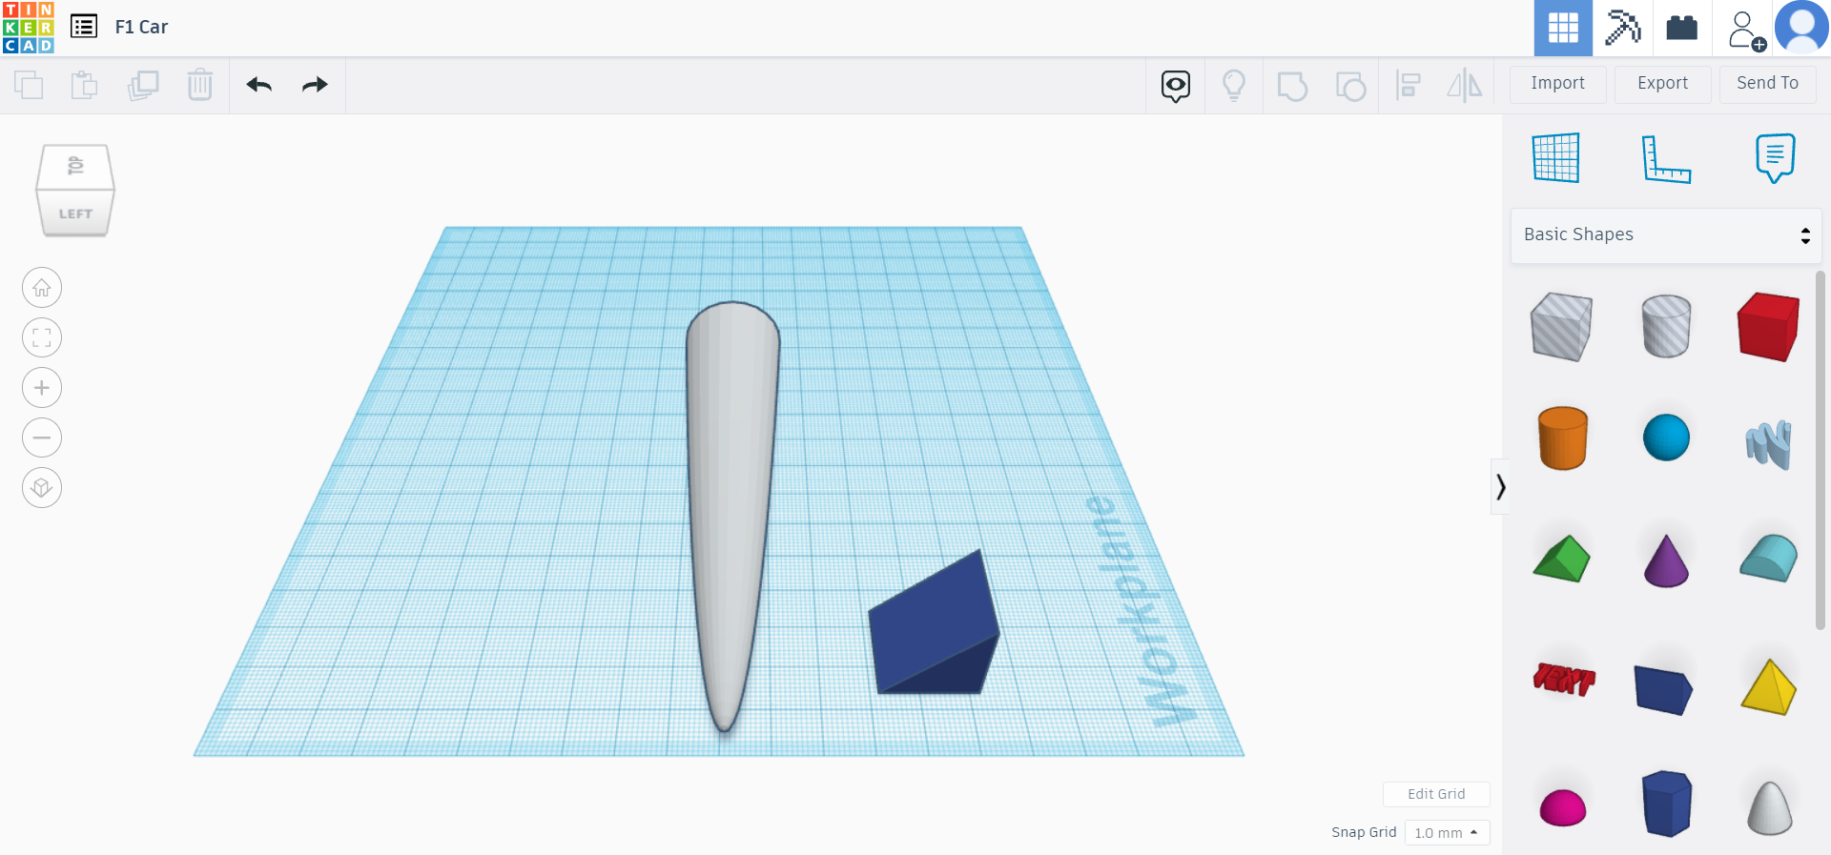The width and height of the screenshot is (1831, 855).
Task: Click the Export button
Action: [x=1663, y=84]
